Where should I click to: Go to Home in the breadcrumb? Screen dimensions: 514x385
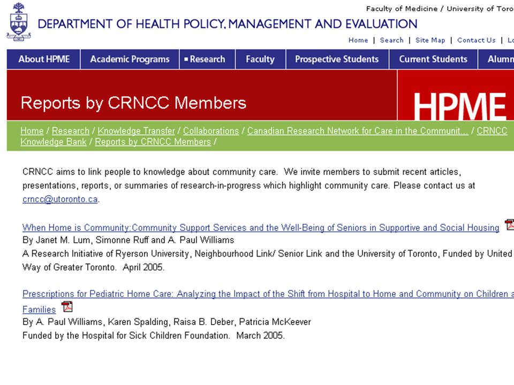[32, 131]
